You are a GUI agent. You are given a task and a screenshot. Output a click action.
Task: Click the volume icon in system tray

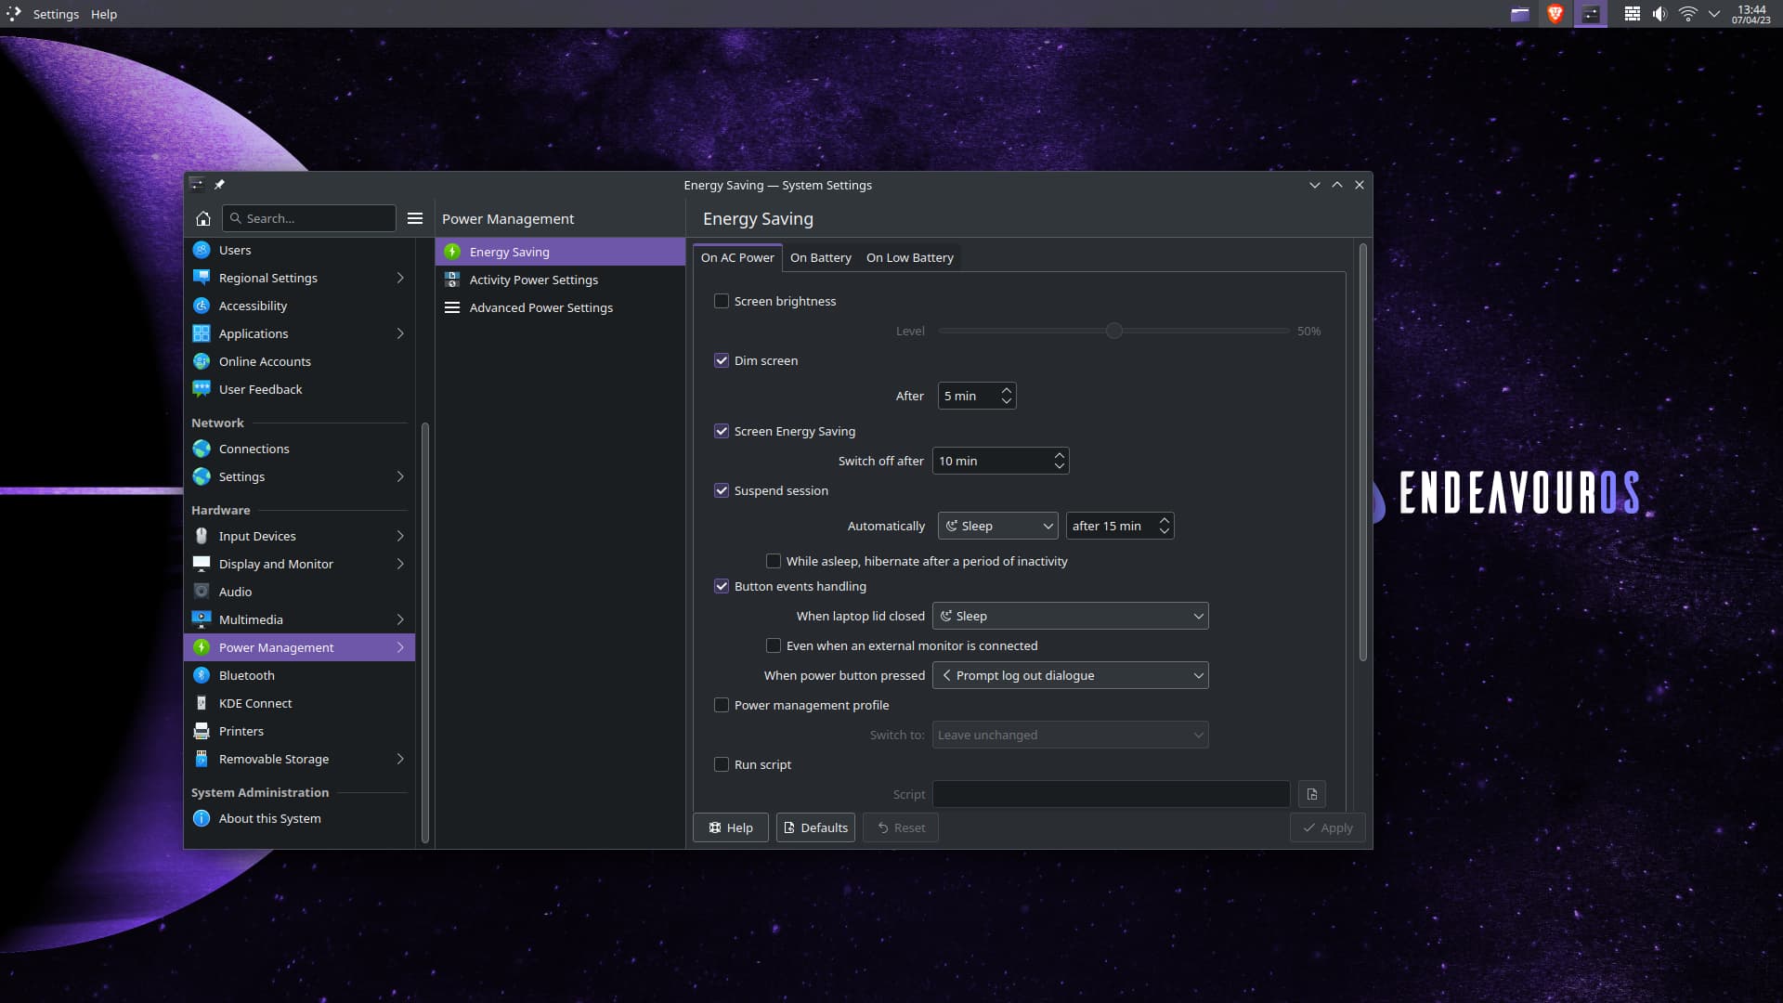(1659, 14)
